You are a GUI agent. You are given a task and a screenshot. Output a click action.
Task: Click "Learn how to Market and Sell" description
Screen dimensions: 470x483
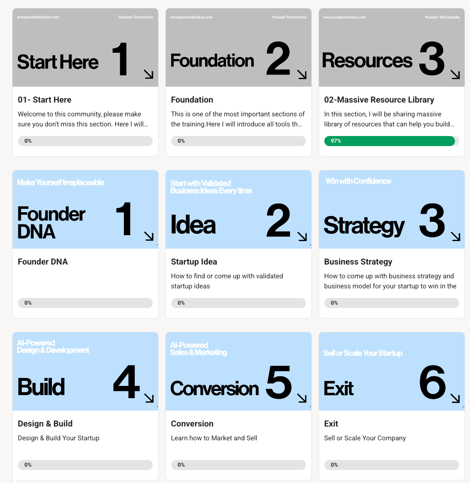(x=214, y=438)
